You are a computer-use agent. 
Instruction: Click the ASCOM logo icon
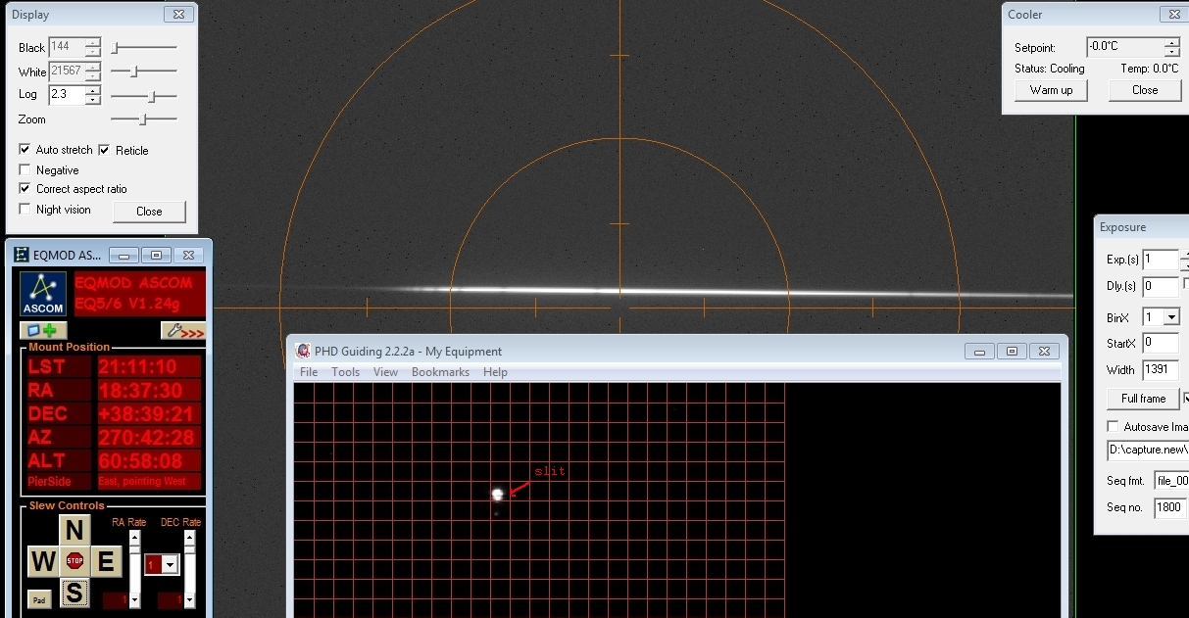click(43, 294)
